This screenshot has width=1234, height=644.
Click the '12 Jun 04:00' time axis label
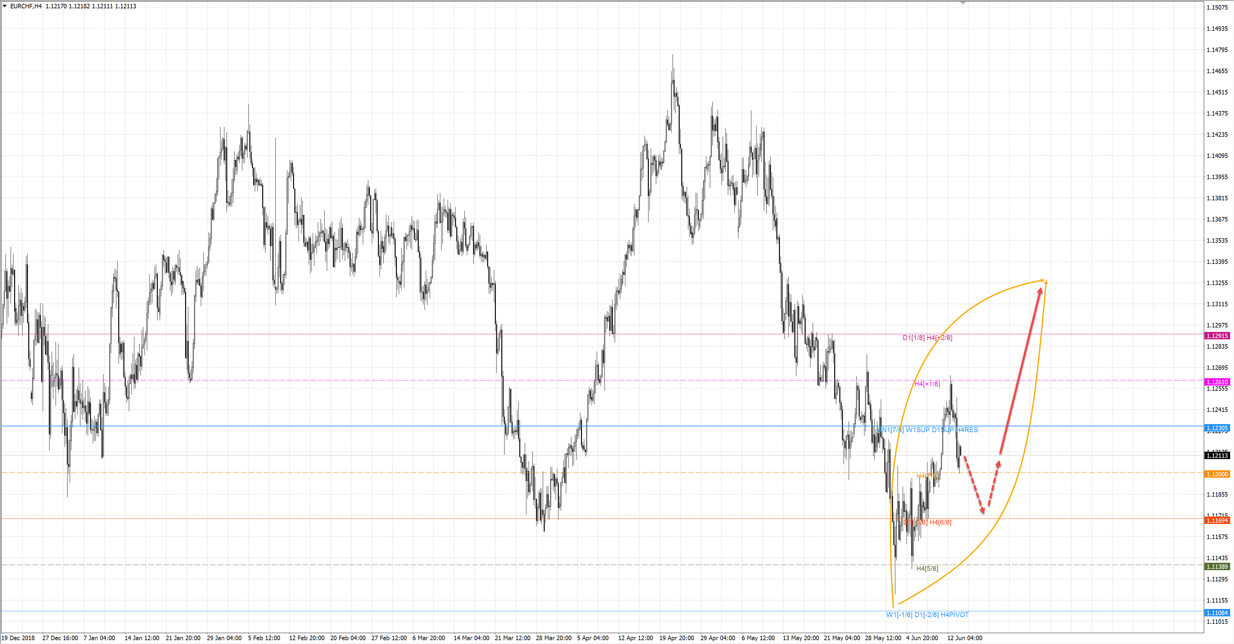coord(964,638)
